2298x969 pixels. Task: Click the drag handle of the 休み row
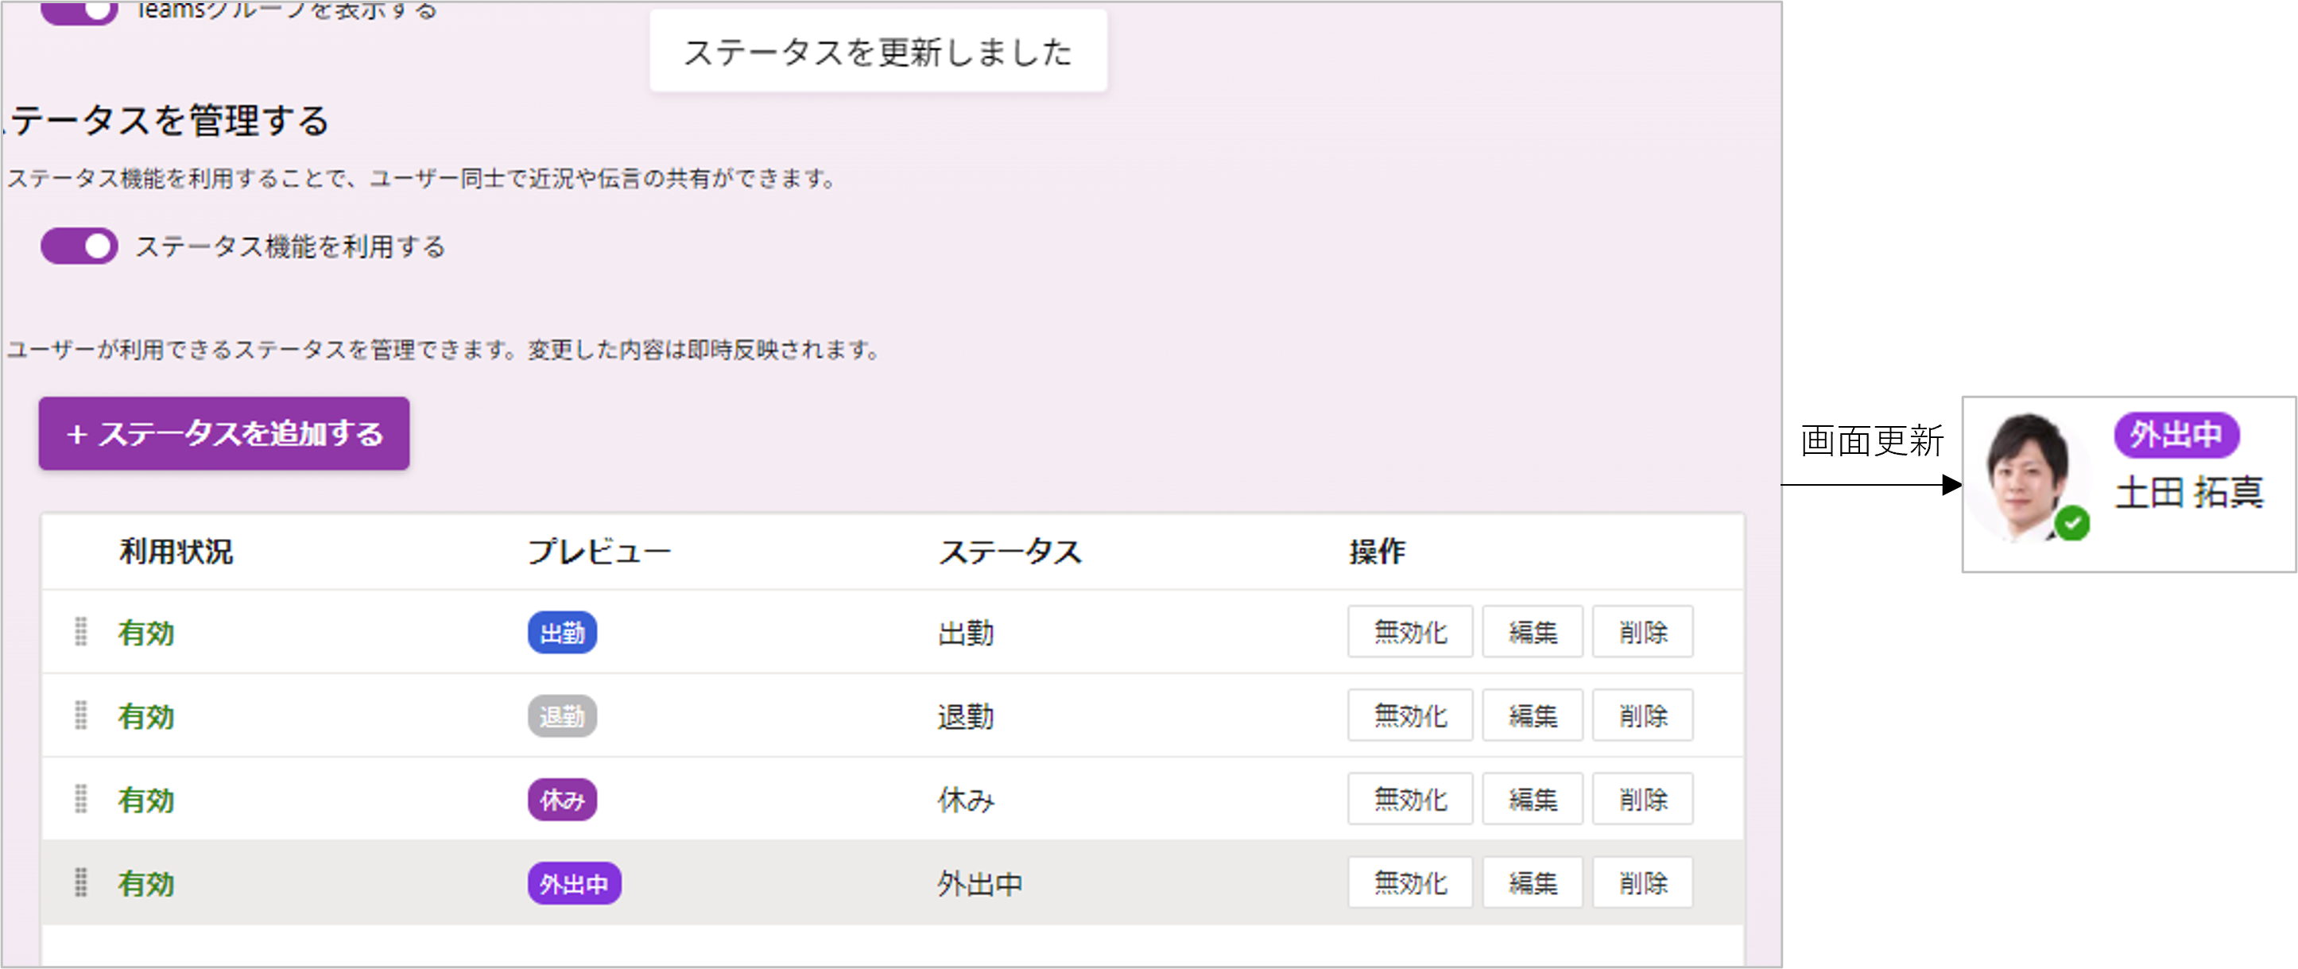tap(80, 800)
